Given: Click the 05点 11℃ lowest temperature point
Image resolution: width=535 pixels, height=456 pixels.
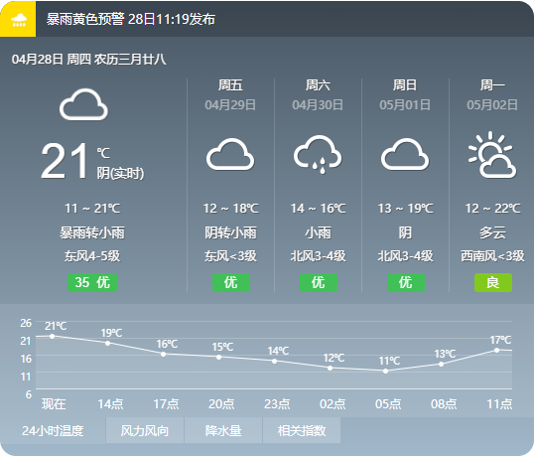Looking at the screenshot, I should pos(385,371).
